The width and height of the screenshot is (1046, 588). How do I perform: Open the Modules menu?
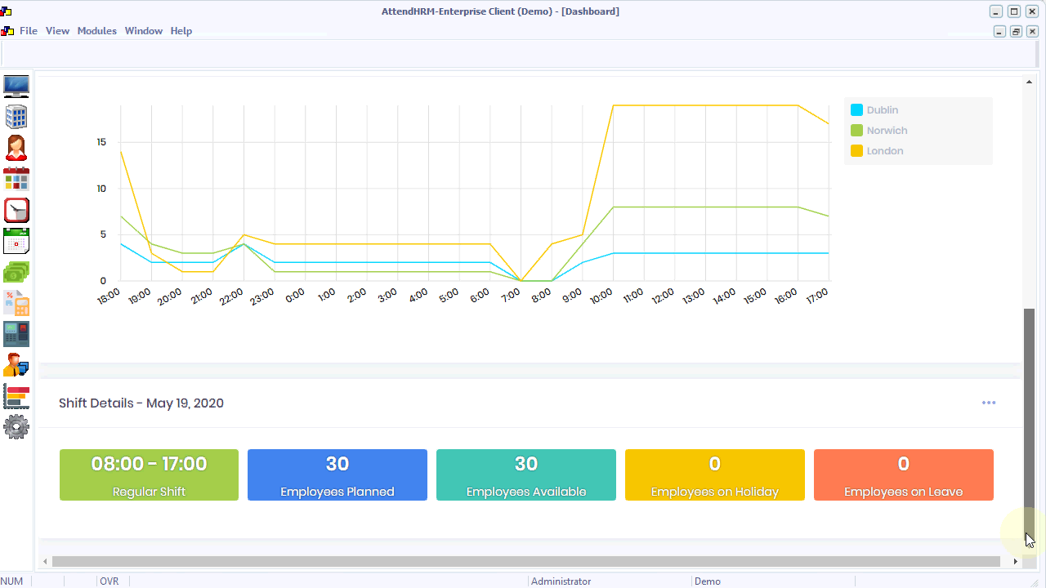97,31
